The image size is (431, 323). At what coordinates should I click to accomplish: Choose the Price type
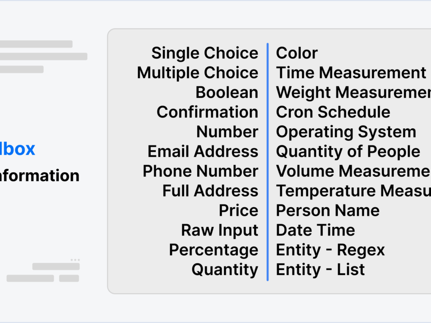tap(238, 211)
